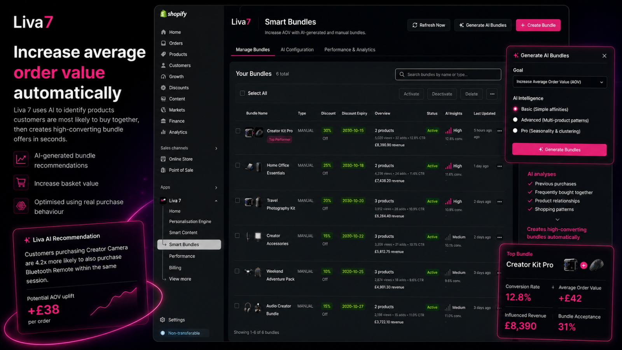Image resolution: width=622 pixels, height=350 pixels.
Task: Click the Activate button
Action: [411, 94]
